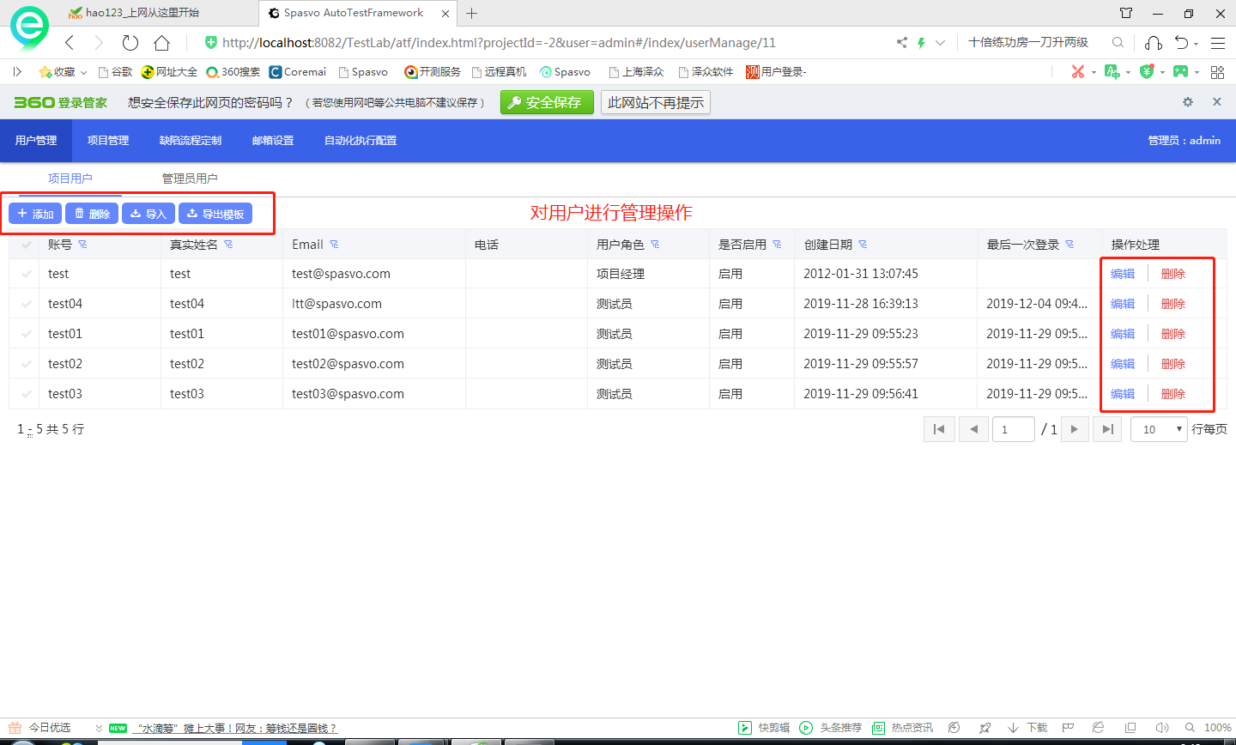Screen dimensions: 1236x745
Task: Expand the 收藏 bookmarks dropdown
Action: (x=83, y=72)
